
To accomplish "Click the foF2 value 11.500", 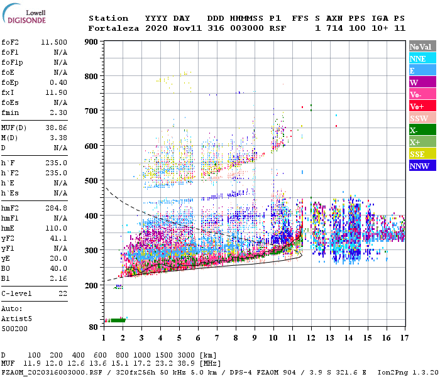I will pos(54,42).
